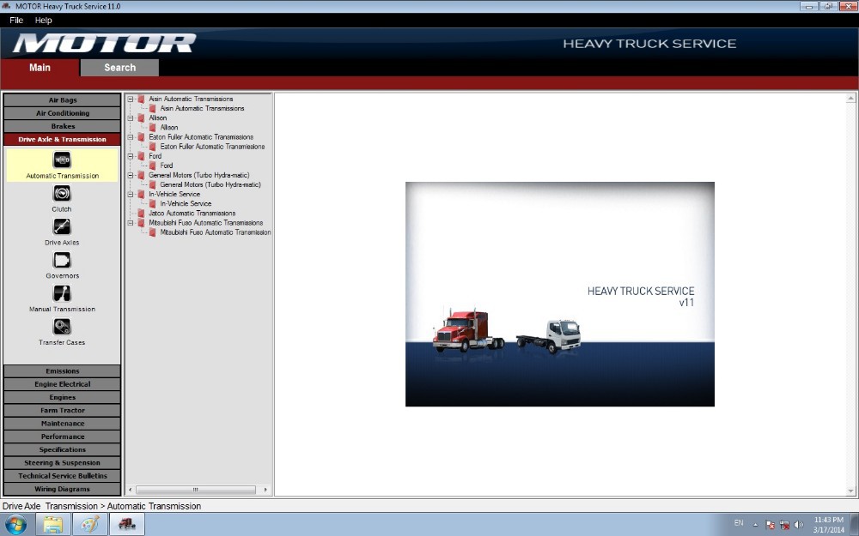The height and width of the screenshot is (536, 859).
Task: Open the Performance category
Action: (63, 437)
